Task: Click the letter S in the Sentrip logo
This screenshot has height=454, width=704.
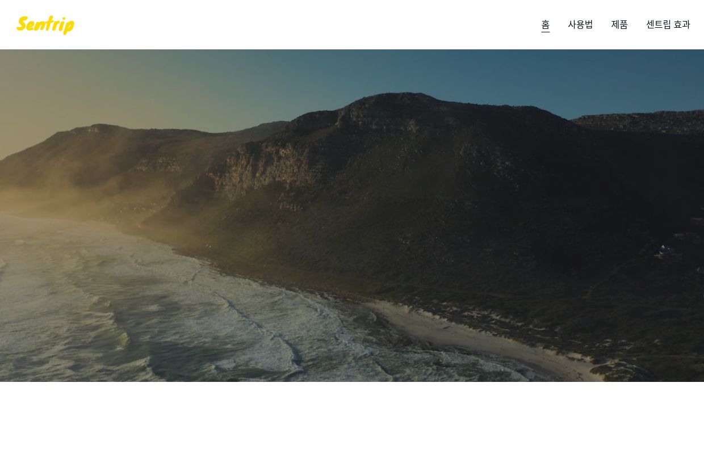Action: tap(24, 25)
